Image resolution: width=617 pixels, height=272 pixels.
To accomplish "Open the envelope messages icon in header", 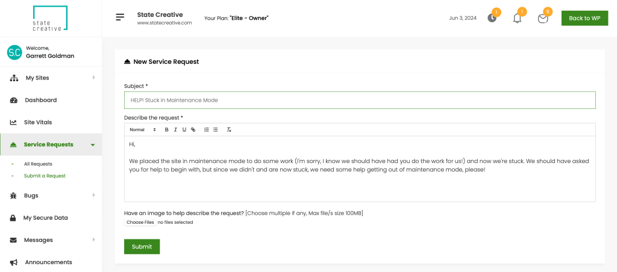I will (x=543, y=19).
